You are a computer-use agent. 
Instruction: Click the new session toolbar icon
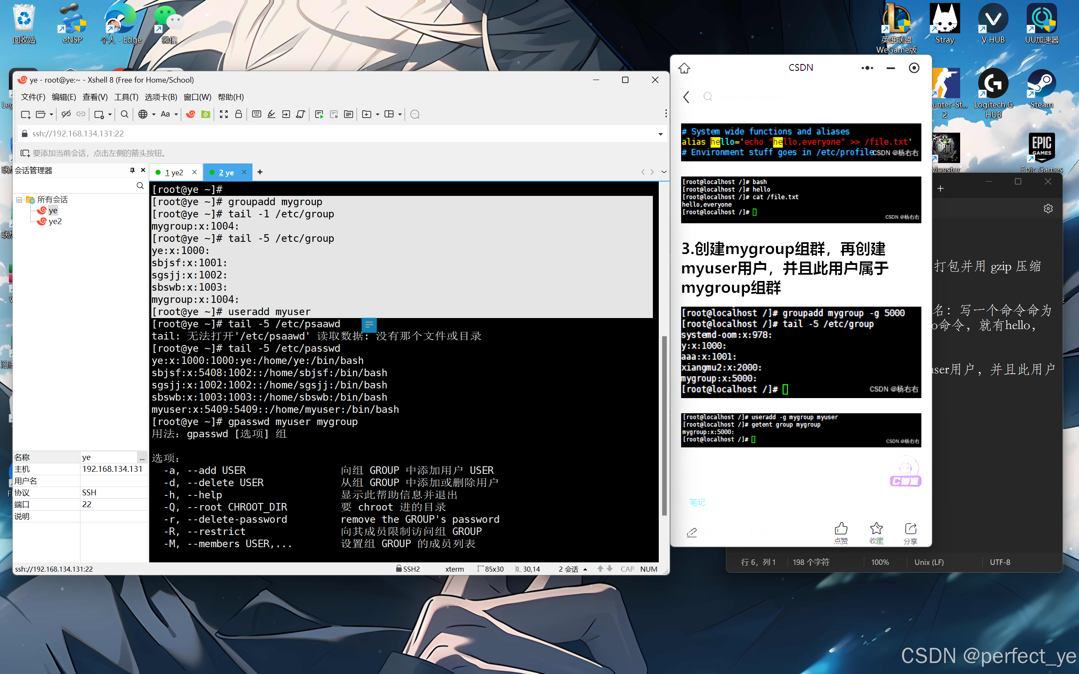click(25, 115)
